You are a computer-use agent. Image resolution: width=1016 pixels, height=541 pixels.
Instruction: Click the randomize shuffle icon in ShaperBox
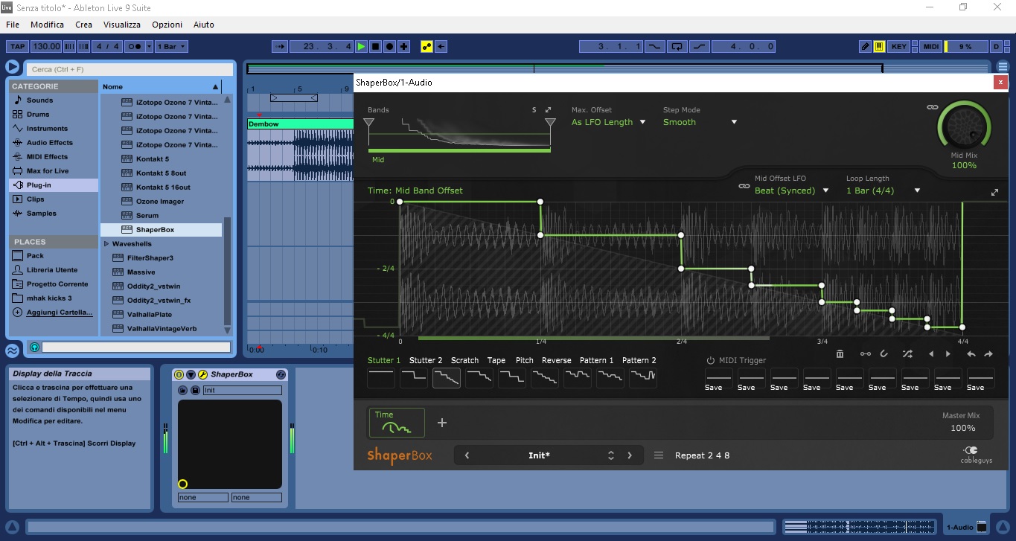(x=907, y=354)
